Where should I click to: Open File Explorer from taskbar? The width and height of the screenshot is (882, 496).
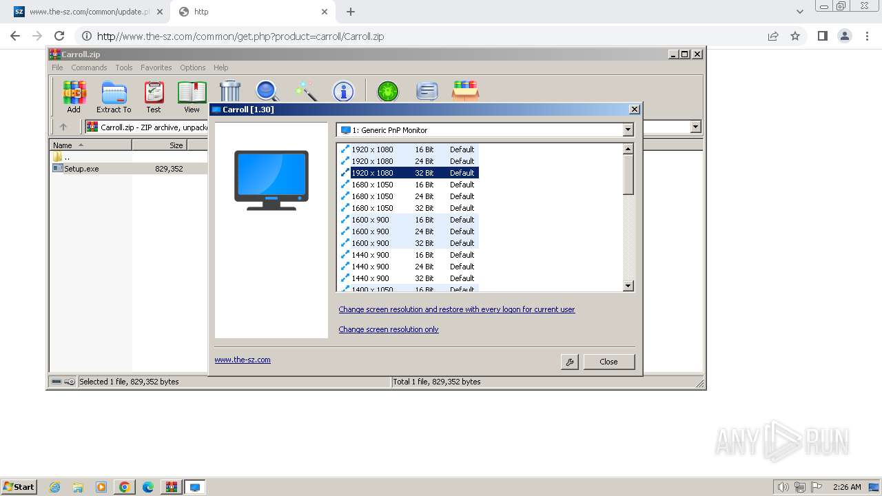coord(78,487)
